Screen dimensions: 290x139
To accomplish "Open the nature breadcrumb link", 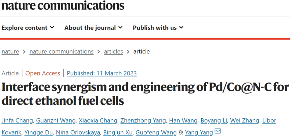I will (10, 51).
